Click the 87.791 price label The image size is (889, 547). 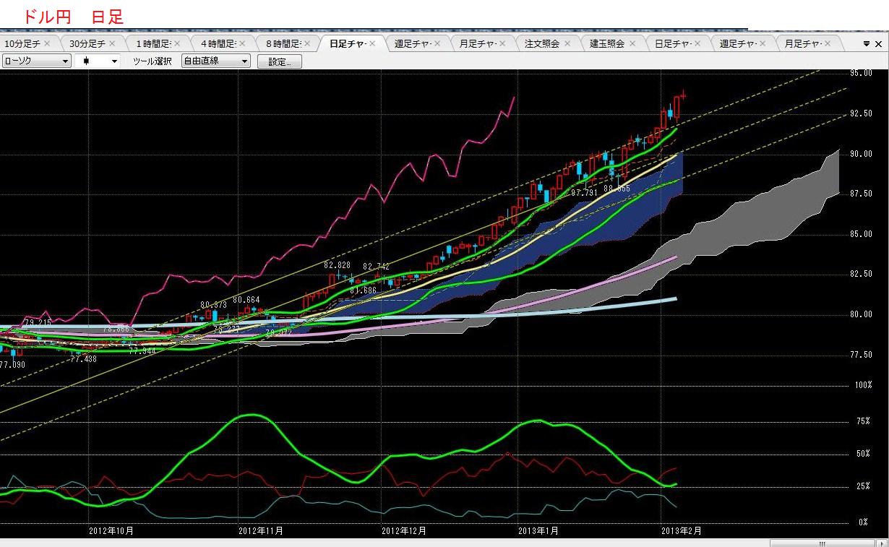(x=584, y=193)
